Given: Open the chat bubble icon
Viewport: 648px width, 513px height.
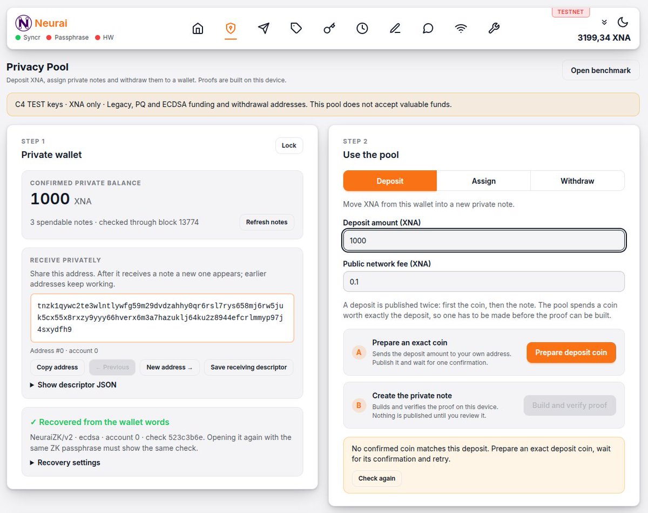Looking at the screenshot, I should point(428,29).
